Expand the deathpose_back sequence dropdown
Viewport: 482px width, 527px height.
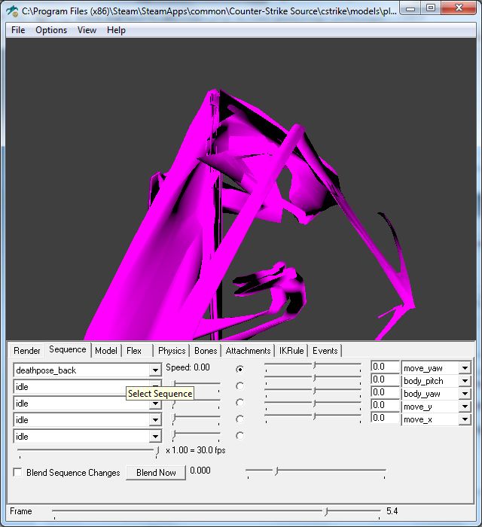coord(155,370)
